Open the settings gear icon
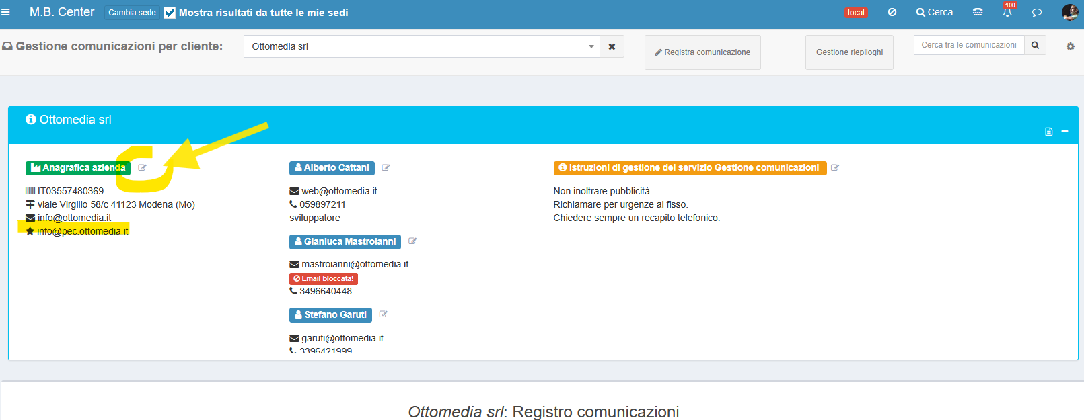The height and width of the screenshot is (420, 1084). pyautogui.click(x=1071, y=46)
